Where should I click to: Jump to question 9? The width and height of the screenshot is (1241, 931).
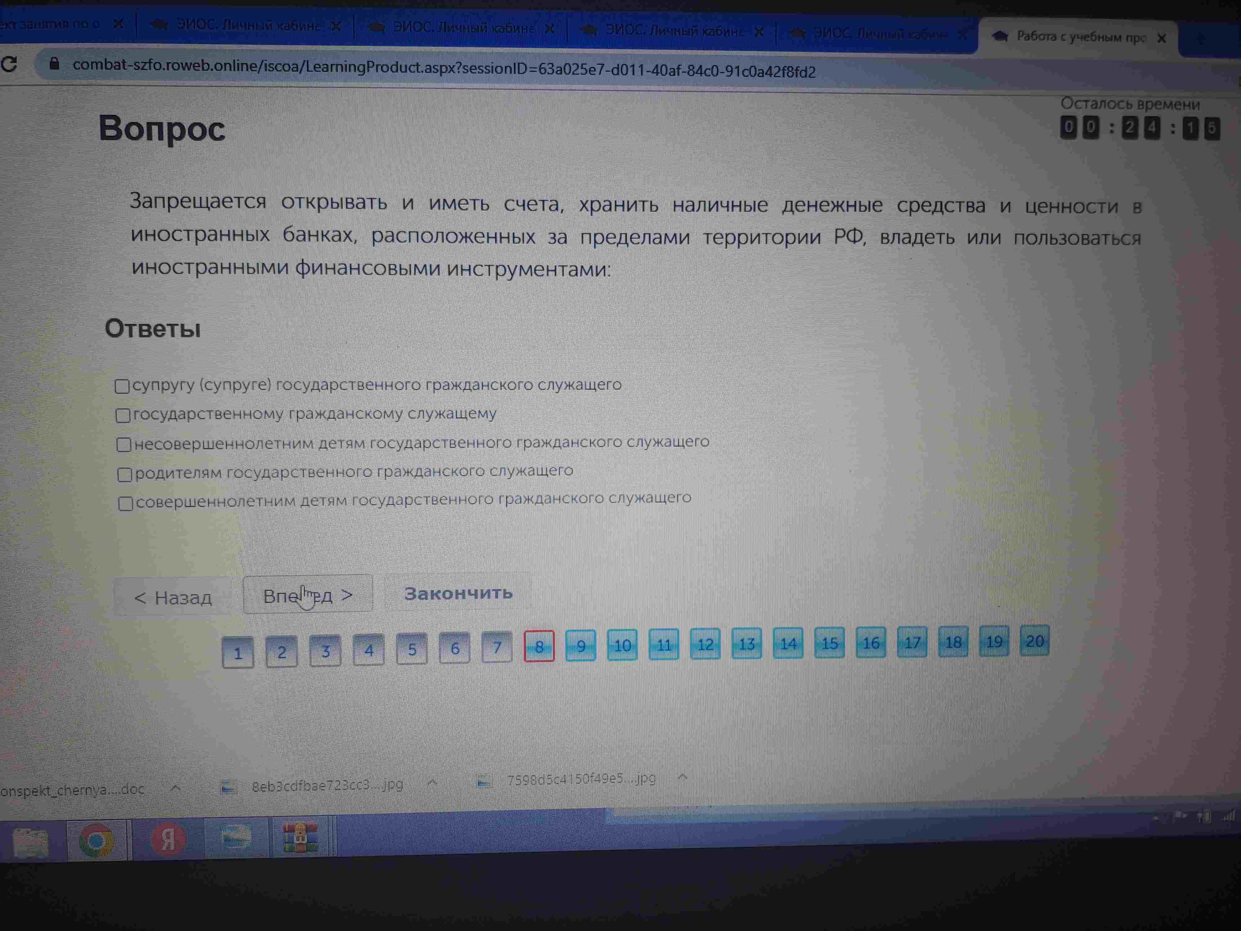click(581, 645)
